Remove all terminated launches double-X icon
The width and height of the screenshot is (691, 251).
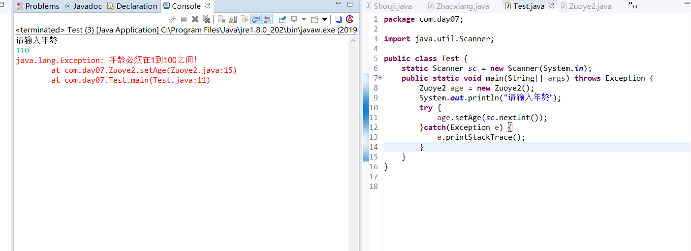pos(206,19)
